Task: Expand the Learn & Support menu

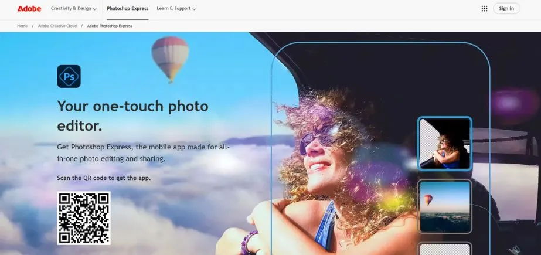Action: click(176, 9)
